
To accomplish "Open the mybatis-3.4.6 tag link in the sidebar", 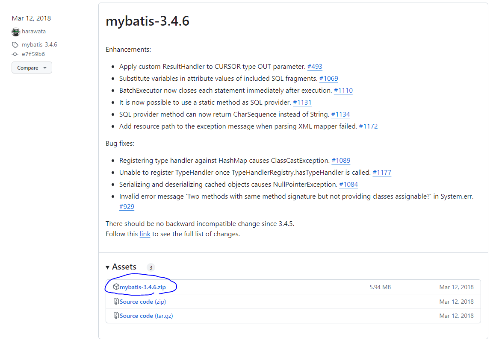I will tap(39, 44).
